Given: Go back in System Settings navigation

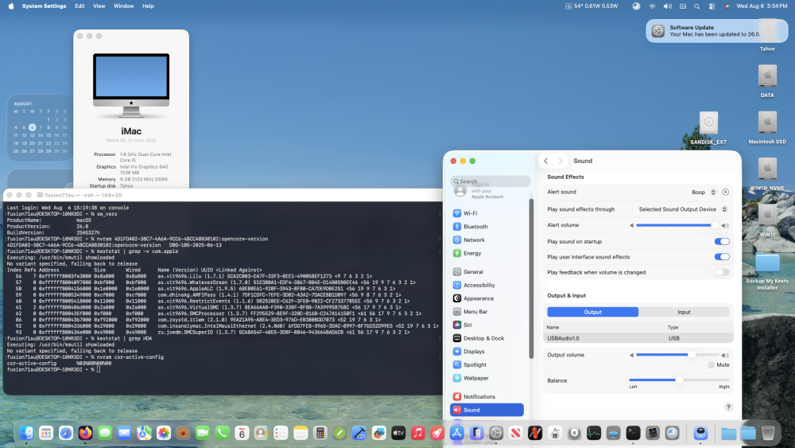Looking at the screenshot, I should 545,161.
